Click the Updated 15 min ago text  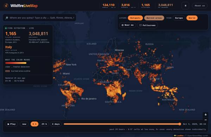pyautogui.click(x=15, y=78)
